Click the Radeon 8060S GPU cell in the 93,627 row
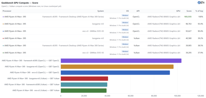206x98 pixels. click(164, 31)
